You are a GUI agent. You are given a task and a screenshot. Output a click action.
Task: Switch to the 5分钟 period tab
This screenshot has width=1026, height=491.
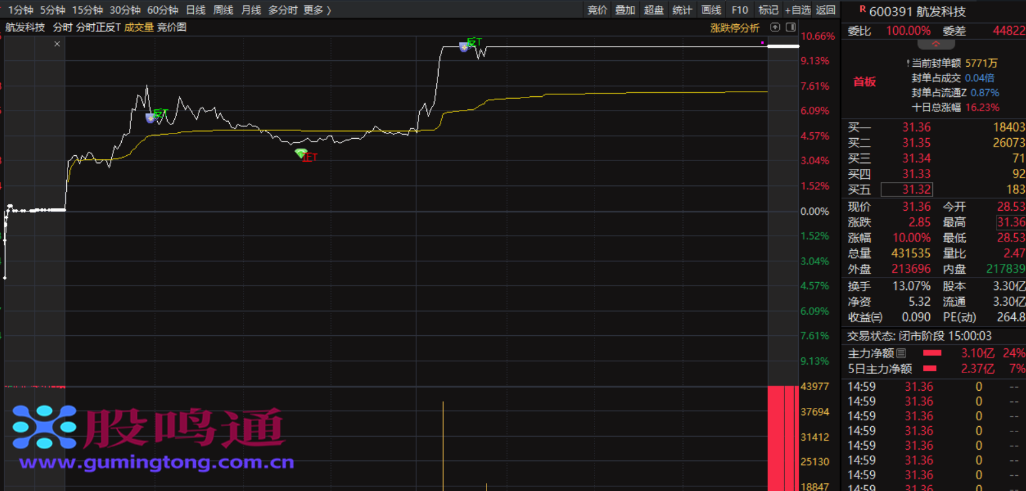coord(52,10)
